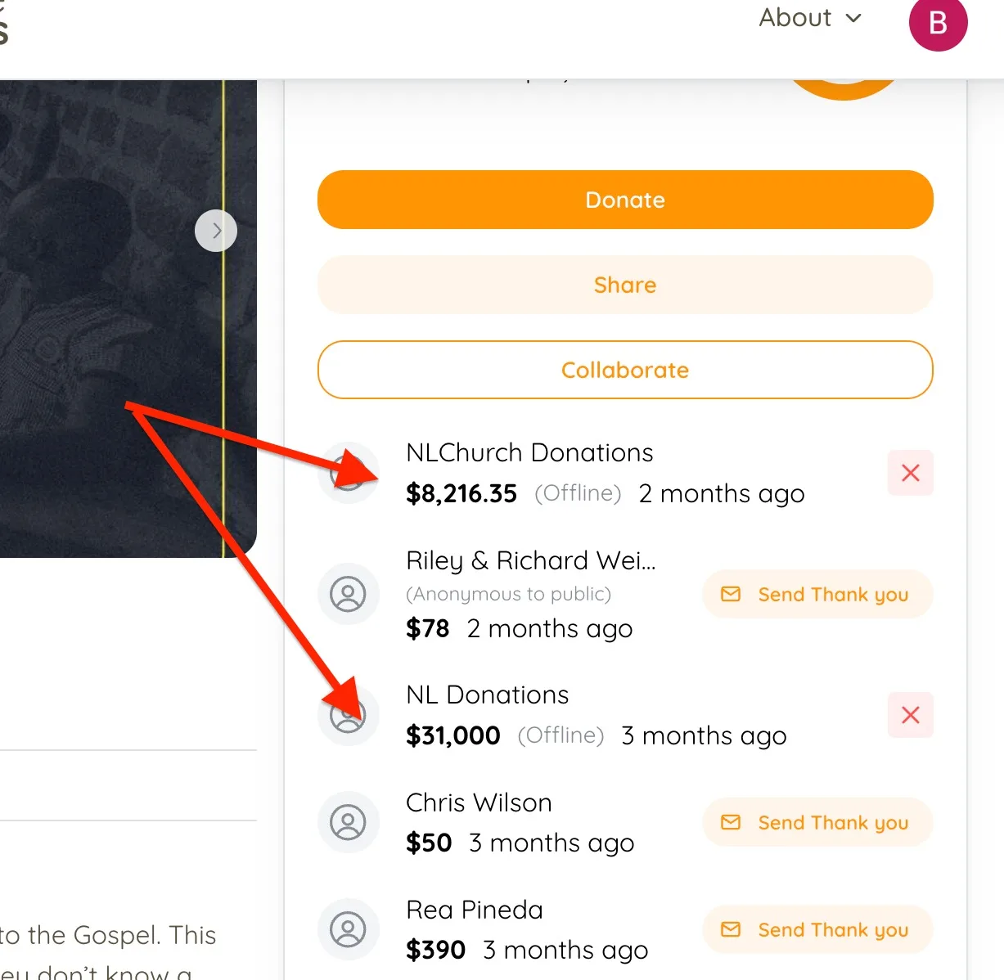Image resolution: width=1004 pixels, height=980 pixels.
Task: Send Thank you to Rea Pineda
Action: coord(817,929)
